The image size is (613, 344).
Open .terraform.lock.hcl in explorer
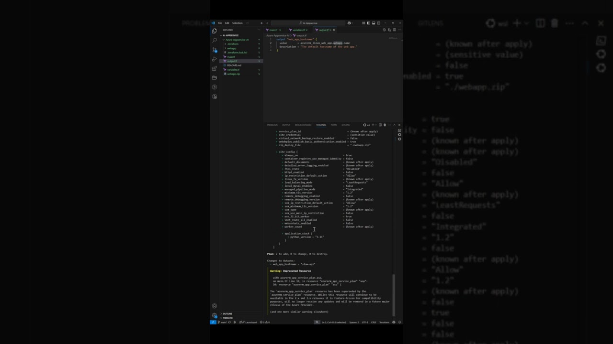pyautogui.click(x=241, y=53)
